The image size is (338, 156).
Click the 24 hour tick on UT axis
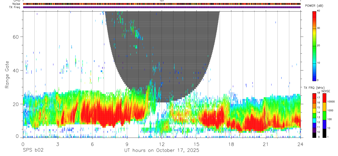301,144
